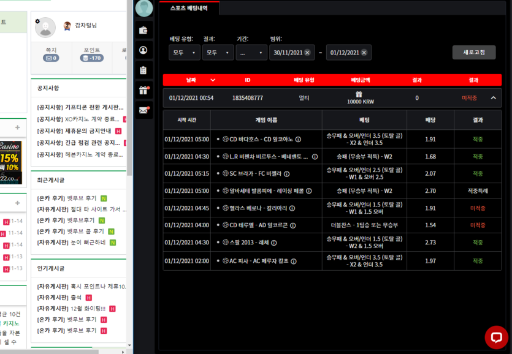Open the live chat bubble button
Viewport: 512px width, 354px height.
(x=496, y=337)
